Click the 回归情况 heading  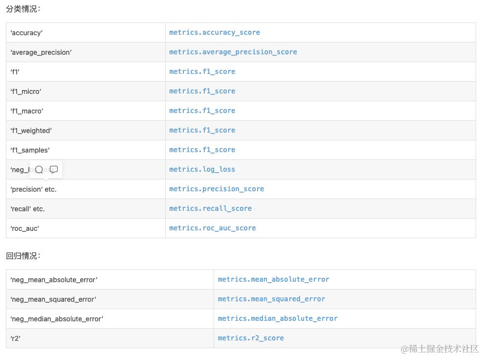coord(23,256)
